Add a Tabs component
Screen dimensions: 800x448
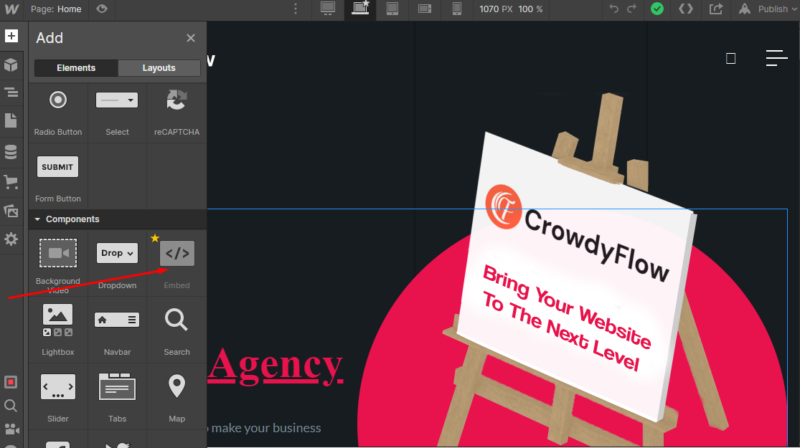click(118, 396)
